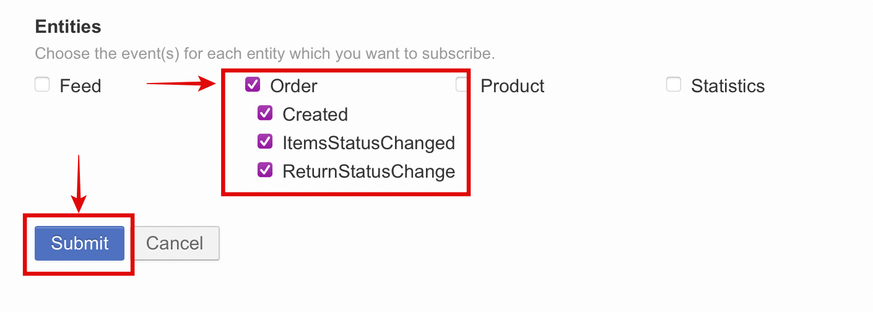Screen dimensions: 873x312
Task: Uncheck the Created event checkbox
Action: [265, 113]
